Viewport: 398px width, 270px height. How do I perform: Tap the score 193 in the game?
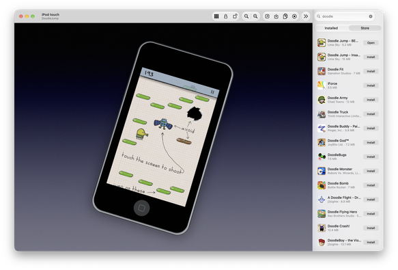(x=149, y=73)
